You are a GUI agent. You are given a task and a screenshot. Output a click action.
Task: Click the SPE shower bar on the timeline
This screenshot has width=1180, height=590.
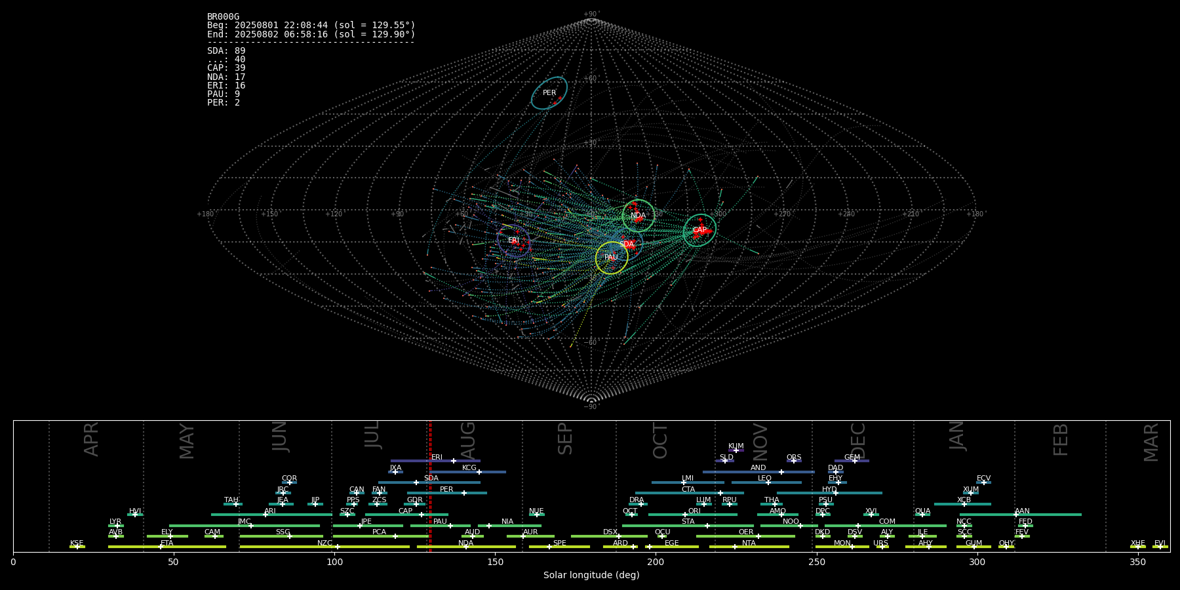click(x=559, y=547)
